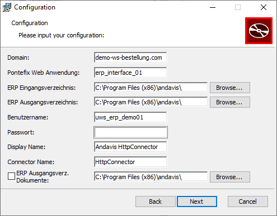This screenshot has width=277, height=216.
Task: Click the empty Passwort field
Action: click(130, 132)
